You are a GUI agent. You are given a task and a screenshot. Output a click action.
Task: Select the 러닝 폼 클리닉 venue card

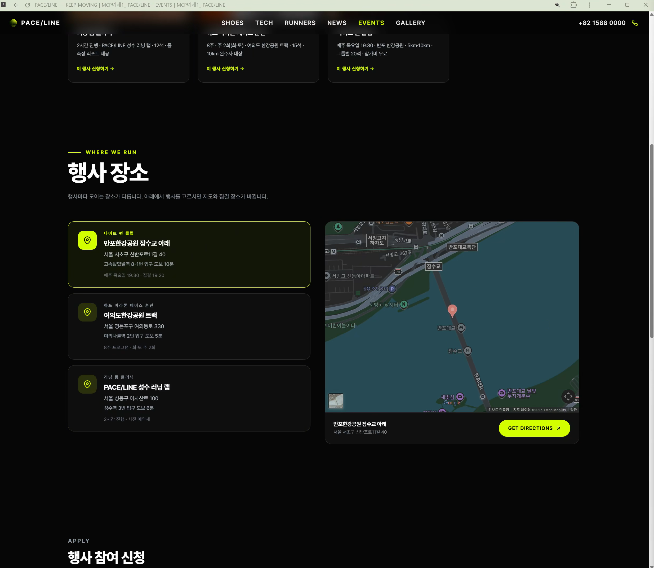189,398
